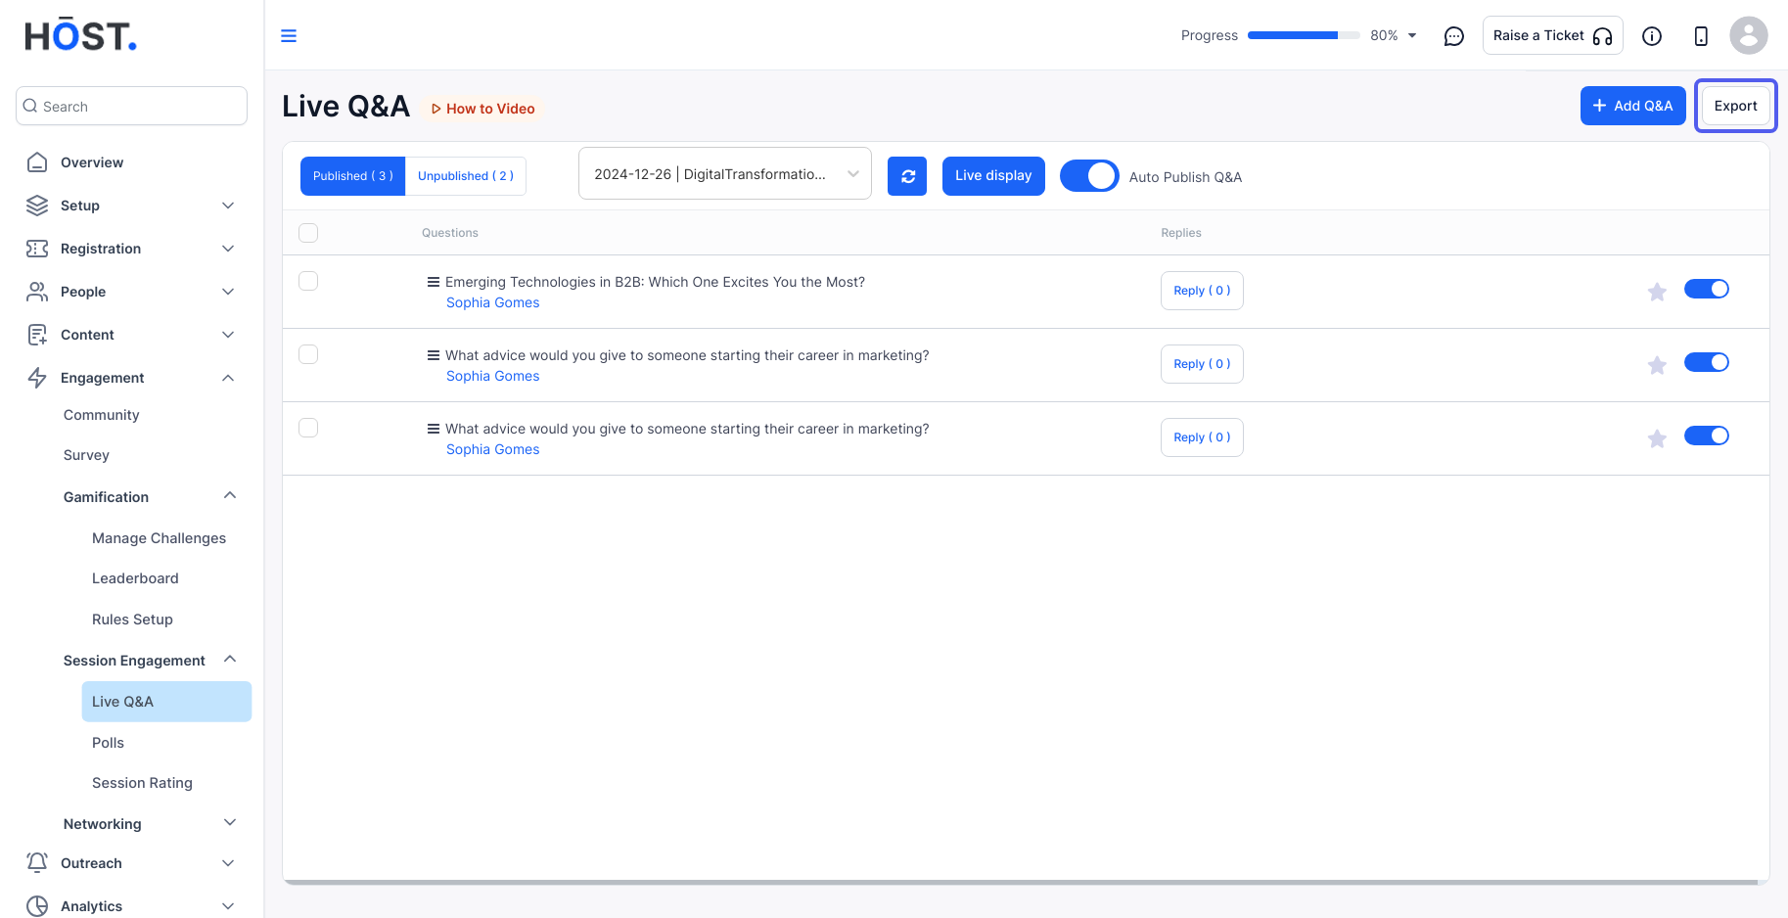
Task: Open the chat messages icon in header
Action: pos(1454,36)
